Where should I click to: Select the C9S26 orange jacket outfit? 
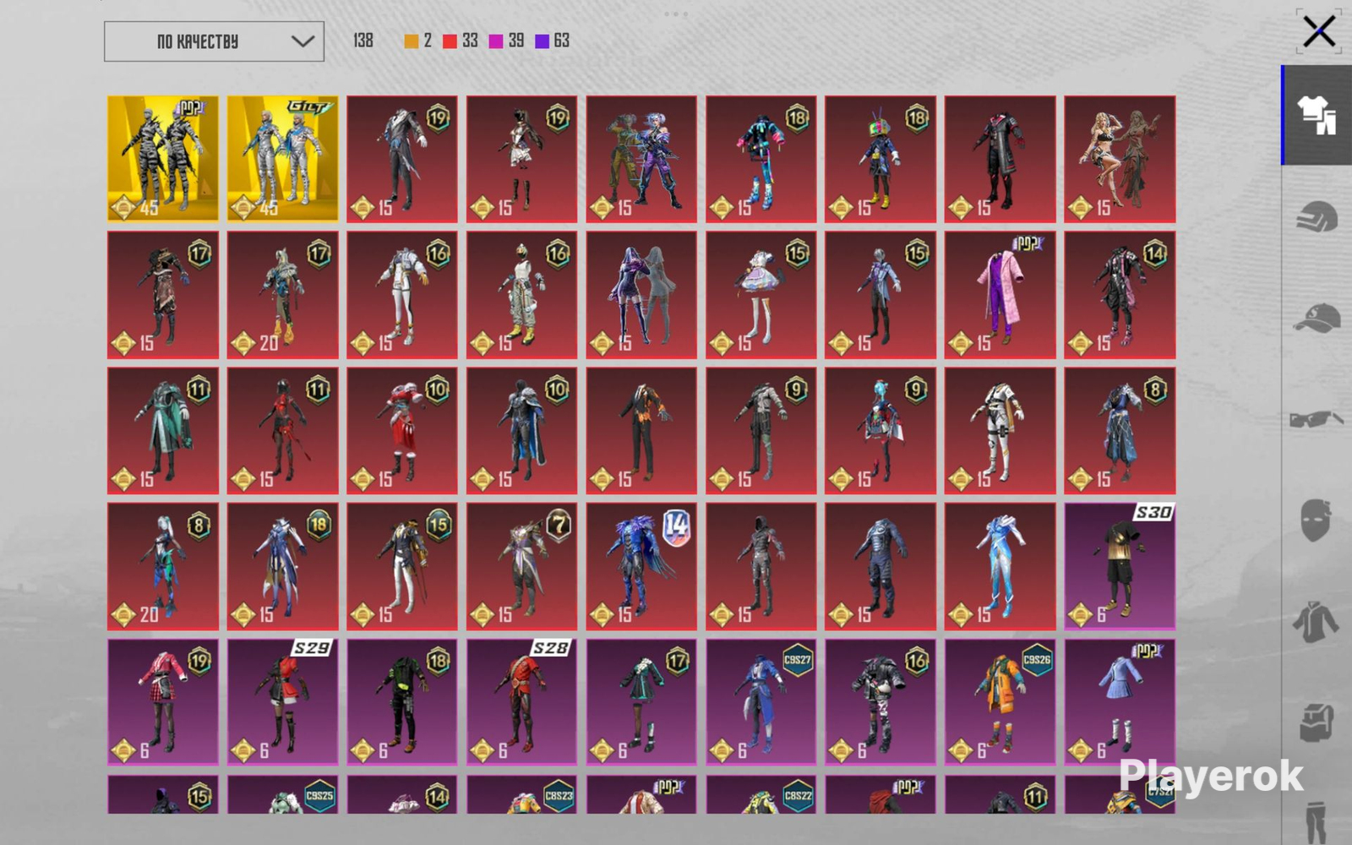1000,702
